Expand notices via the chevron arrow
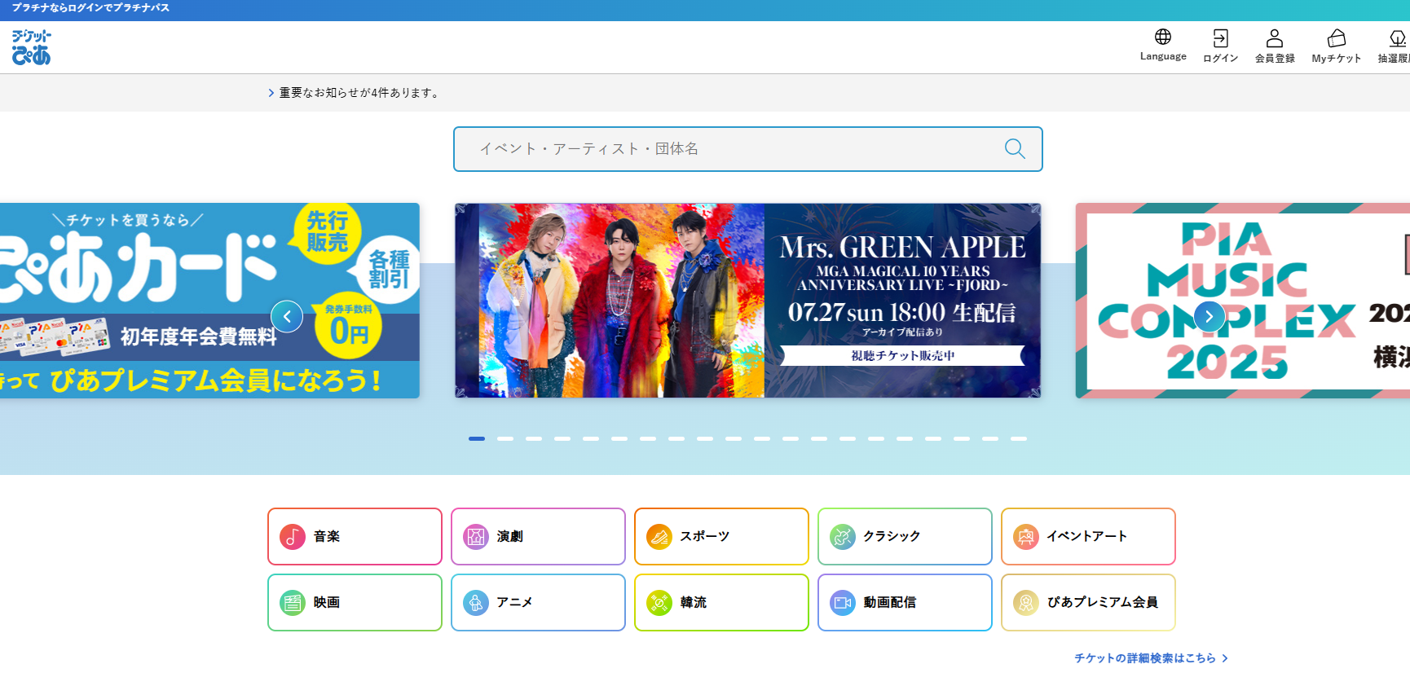Viewport: 1410px width, 686px height. [271, 93]
